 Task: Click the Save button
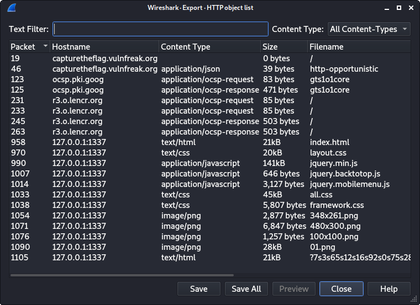point(199,288)
